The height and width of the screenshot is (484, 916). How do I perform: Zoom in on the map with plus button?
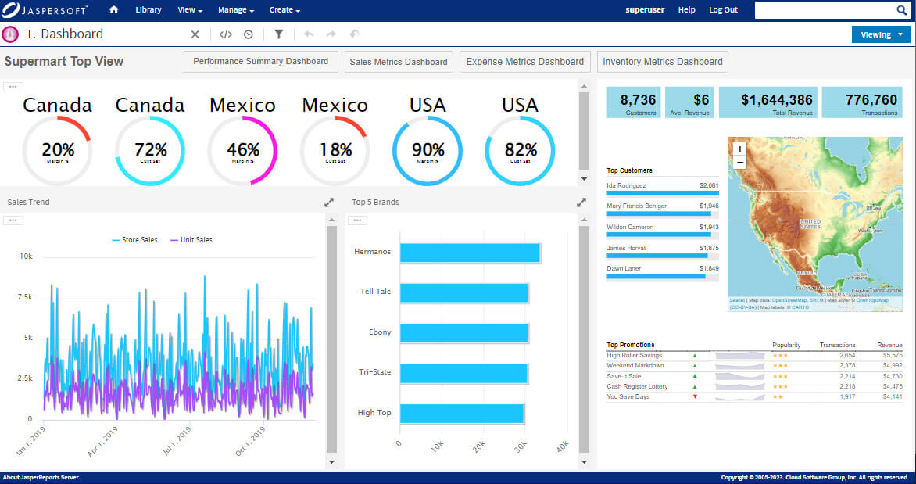(739, 147)
